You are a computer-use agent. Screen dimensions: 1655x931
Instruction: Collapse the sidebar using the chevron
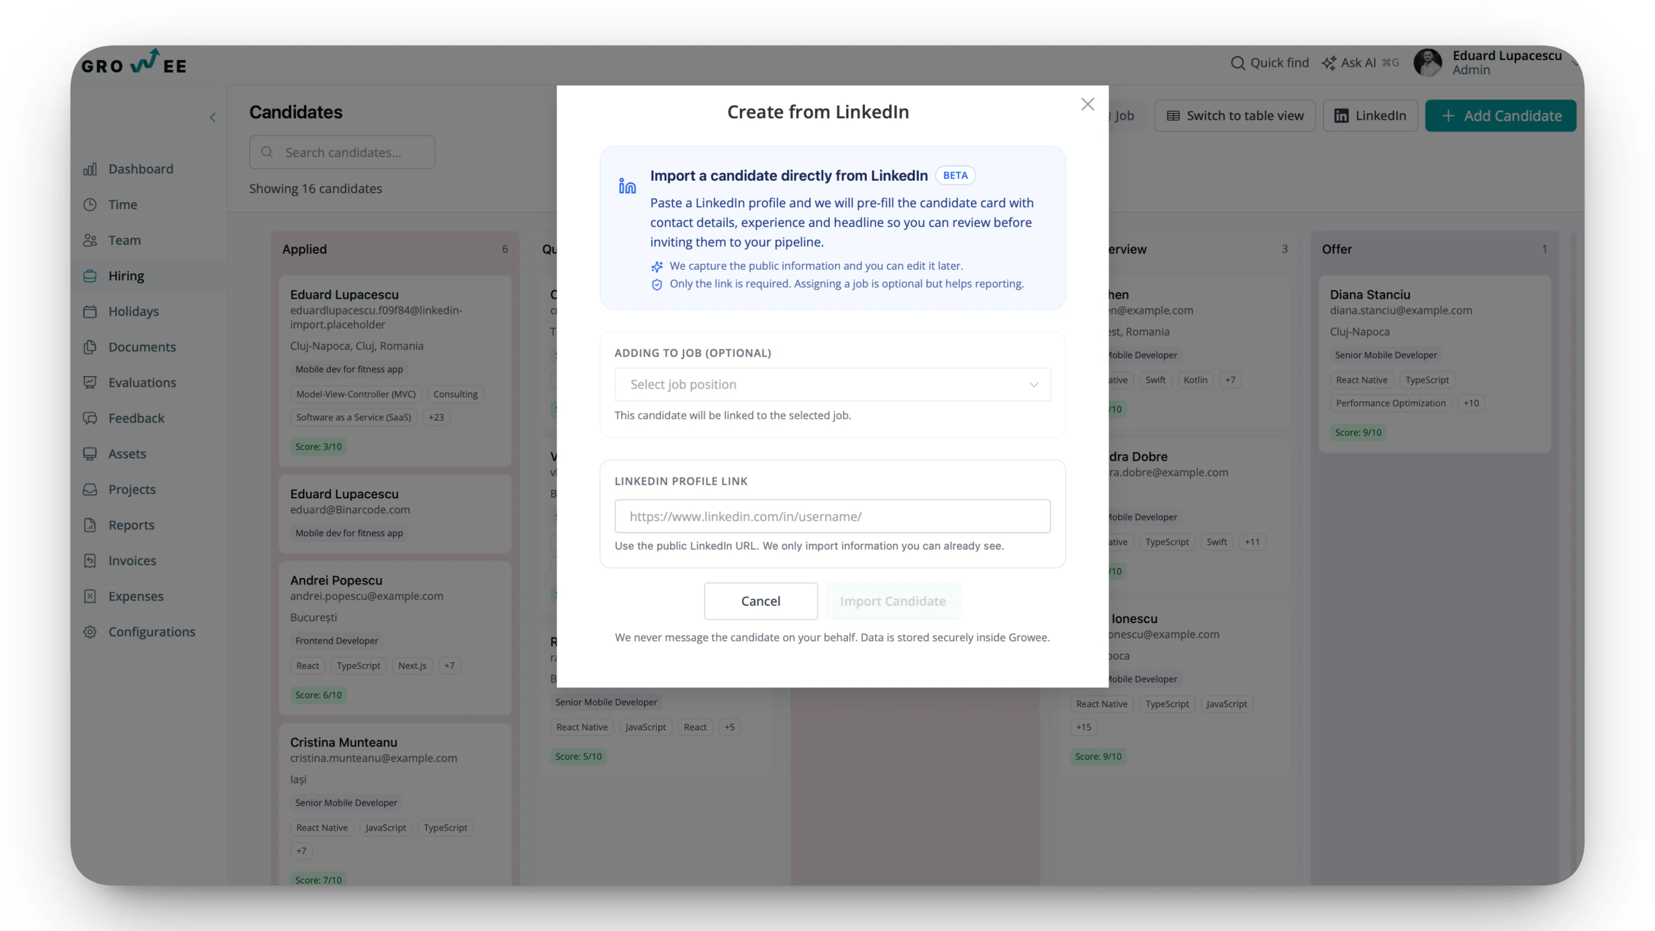click(212, 117)
